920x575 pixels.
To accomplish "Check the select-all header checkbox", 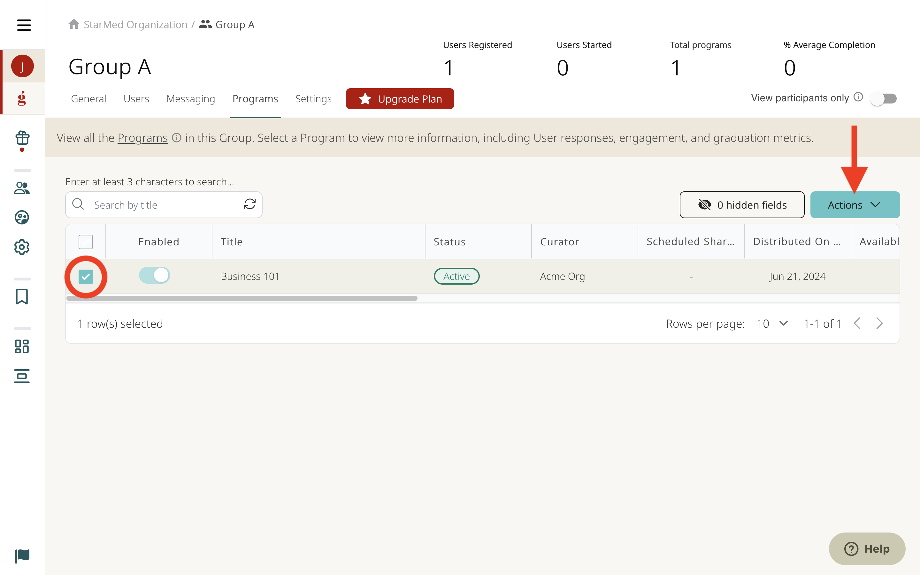I will (x=86, y=242).
